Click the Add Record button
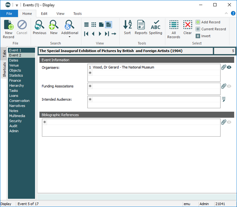 click(x=208, y=22)
